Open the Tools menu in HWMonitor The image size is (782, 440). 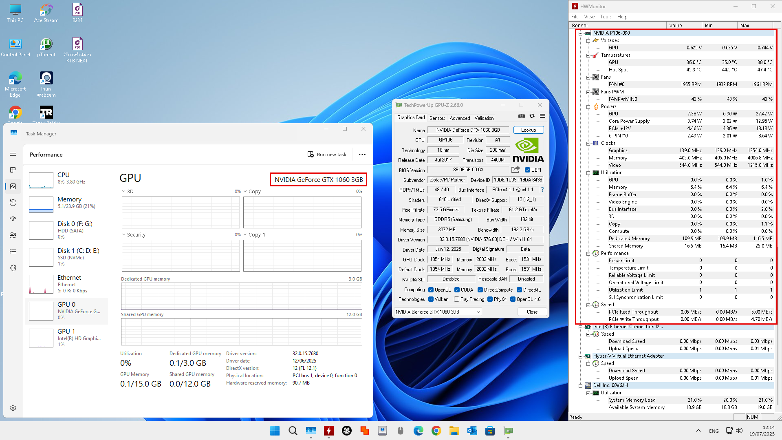(x=606, y=17)
